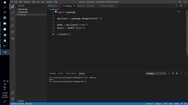Open the Extensions view
This screenshot has height=105, width=188.
point(12,32)
